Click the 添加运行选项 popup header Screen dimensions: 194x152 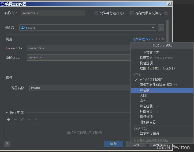(162, 45)
